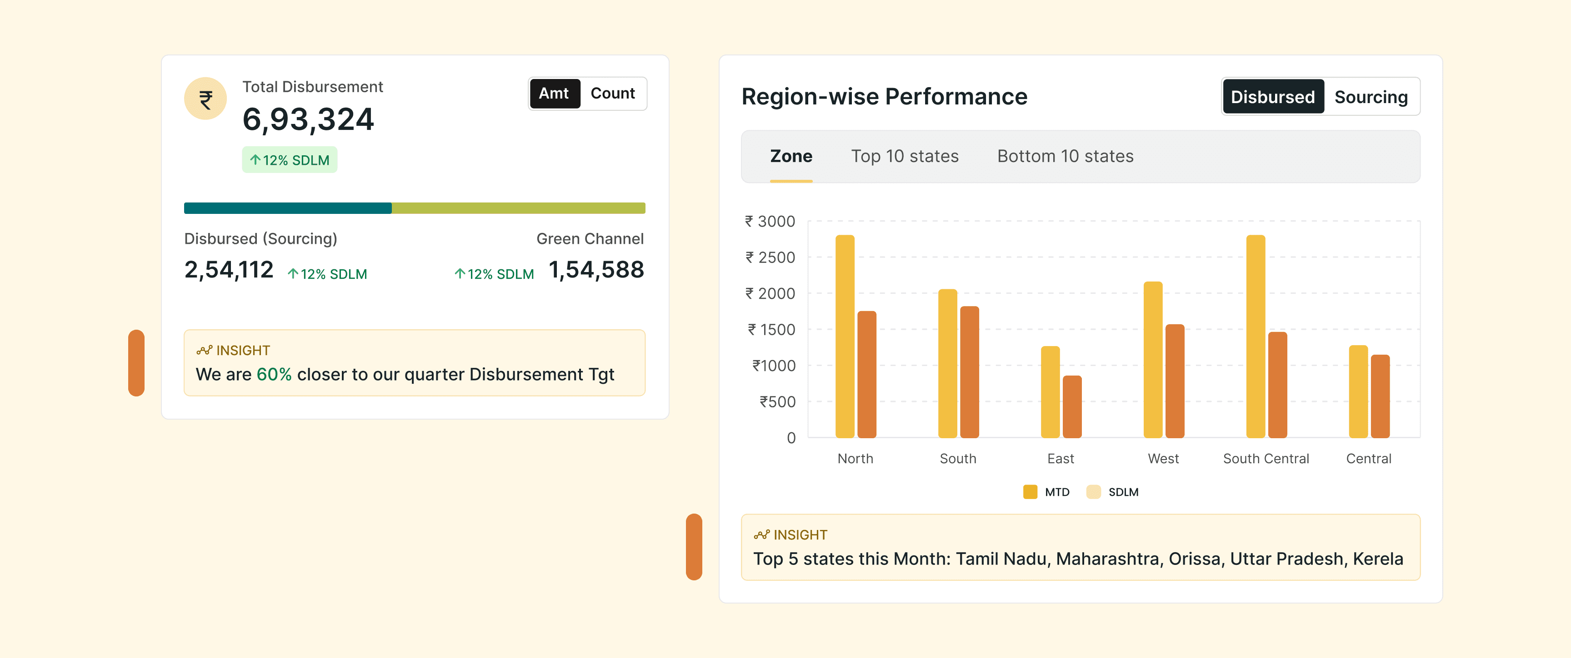Open the Zone tab
The width and height of the screenshot is (1571, 658).
pyautogui.click(x=791, y=157)
